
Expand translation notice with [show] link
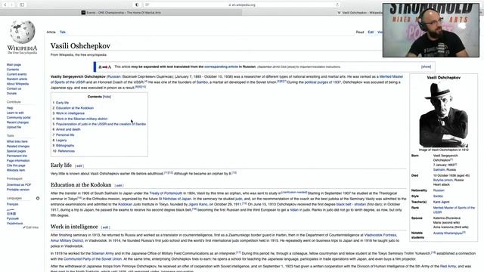point(426,66)
